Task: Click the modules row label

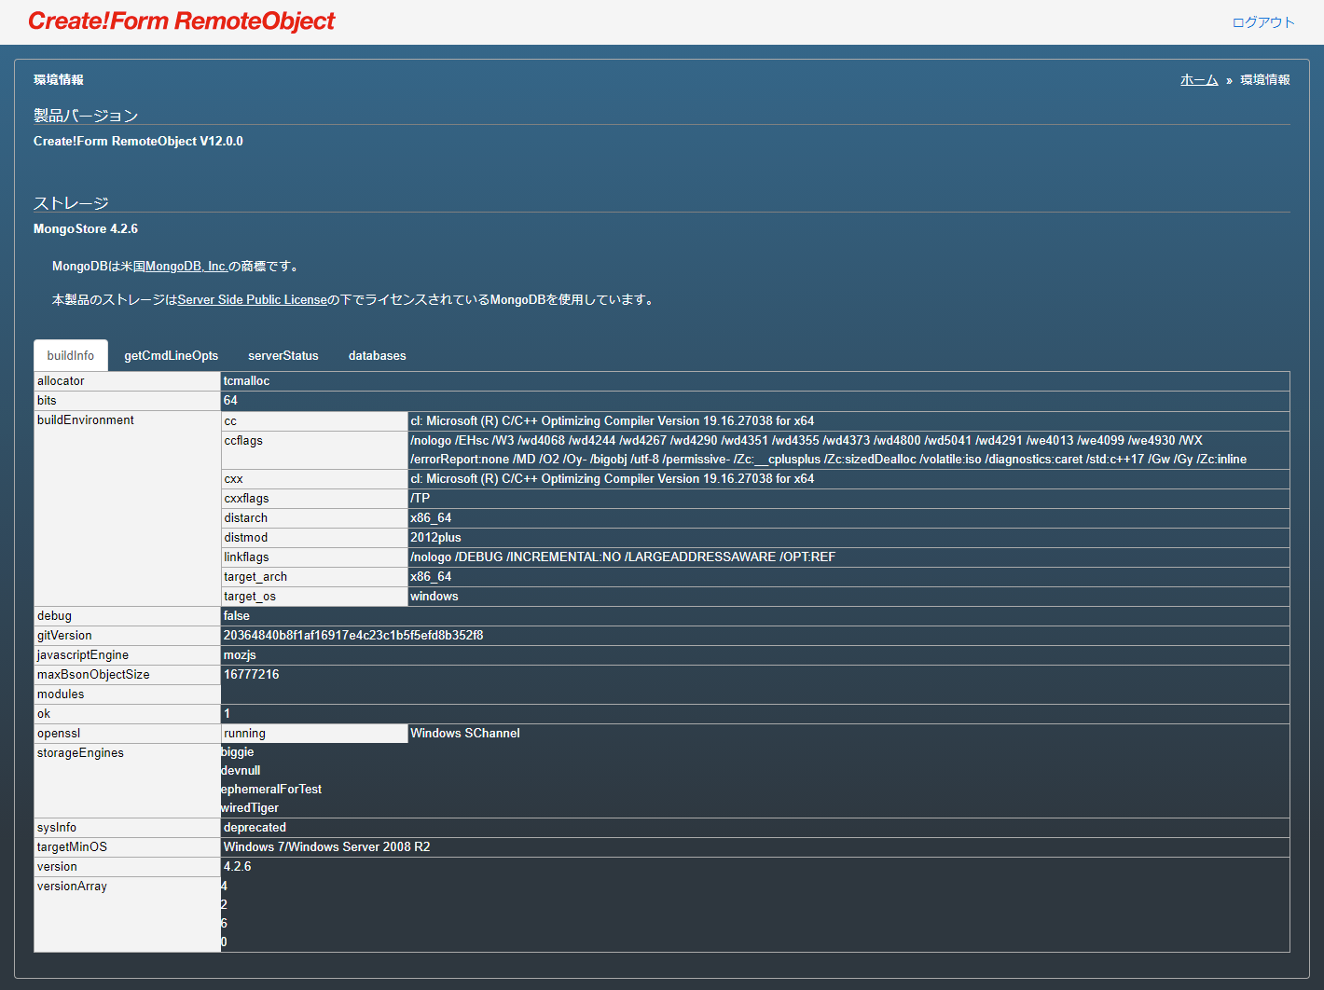Action: 128,694
